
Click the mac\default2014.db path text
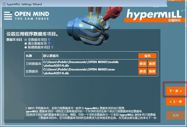[79, 71]
